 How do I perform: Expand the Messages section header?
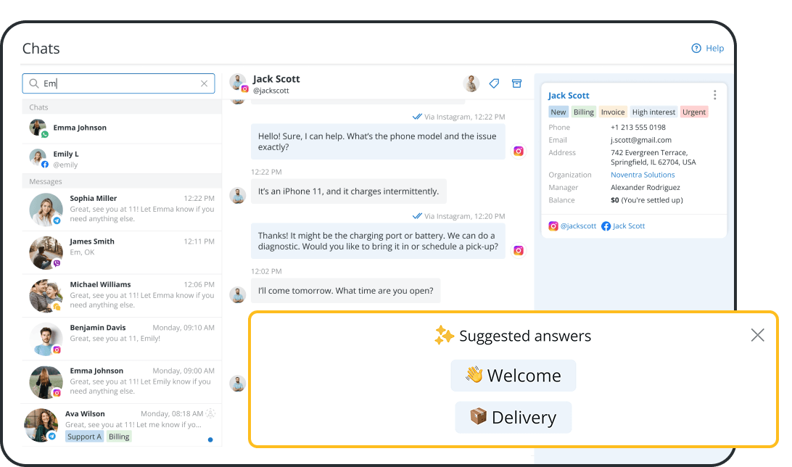pos(49,181)
